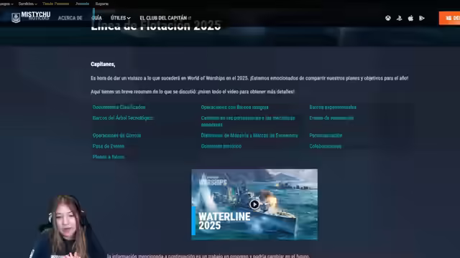The width and height of the screenshot is (460, 258).
Task: Open EL CLUB DEL CAPITÁN link
Action: tap(165, 18)
